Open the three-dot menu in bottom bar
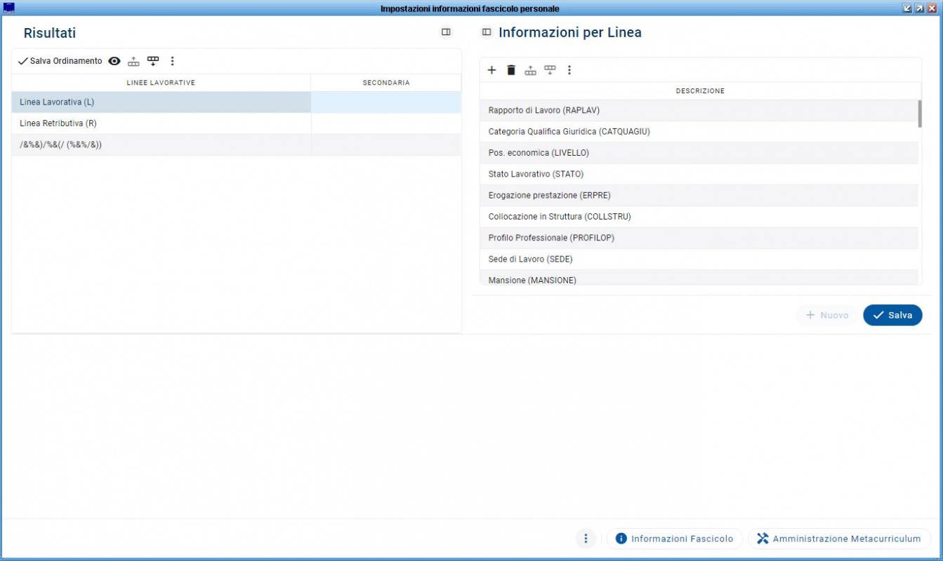 click(586, 539)
